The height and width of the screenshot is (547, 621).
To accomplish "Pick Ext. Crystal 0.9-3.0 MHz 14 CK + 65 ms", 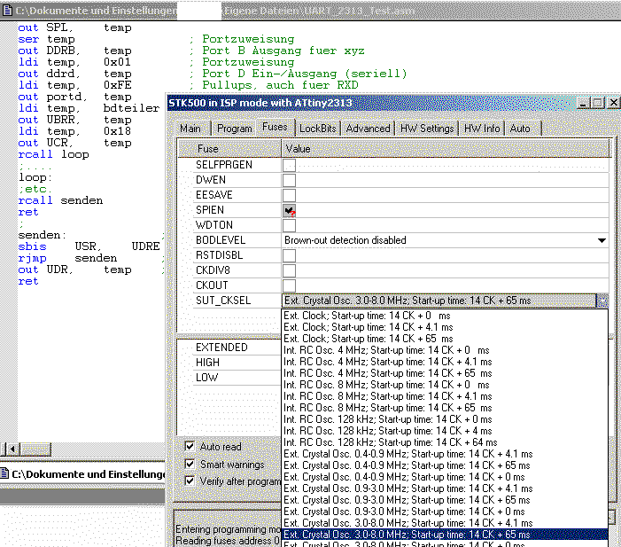I will coord(445,499).
